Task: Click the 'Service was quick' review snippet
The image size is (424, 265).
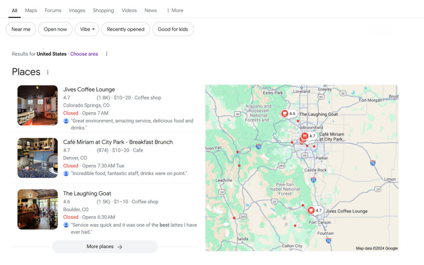Action: 134,228
